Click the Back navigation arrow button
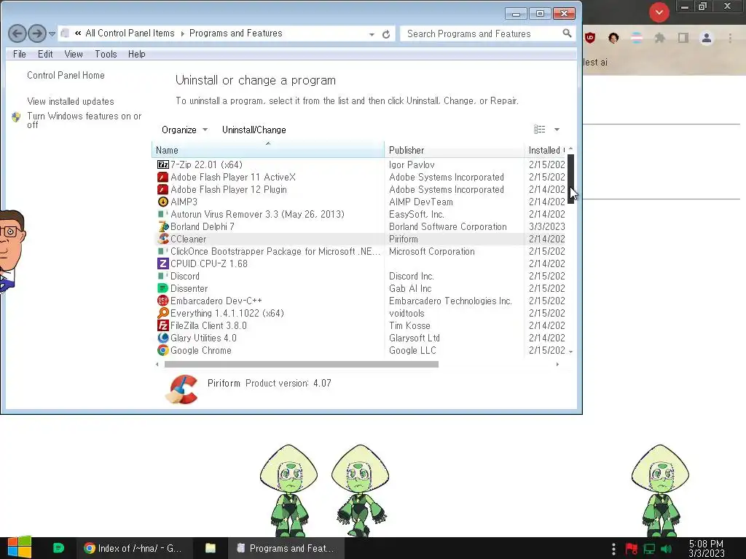This screenshot has height=559, width=746. pos(17,33)
